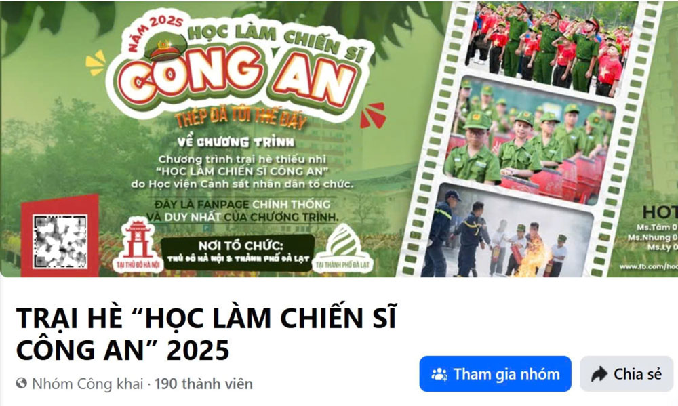Viewport: 678px width, 406px height.
Task: Click the Nhóm Công khai label
Action: coord(87,384)
